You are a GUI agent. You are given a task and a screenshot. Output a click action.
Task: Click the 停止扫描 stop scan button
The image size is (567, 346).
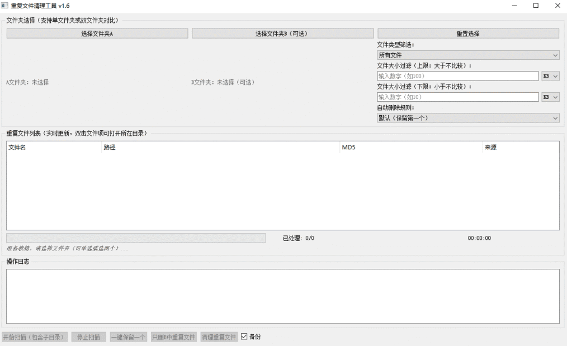(88, 336)
